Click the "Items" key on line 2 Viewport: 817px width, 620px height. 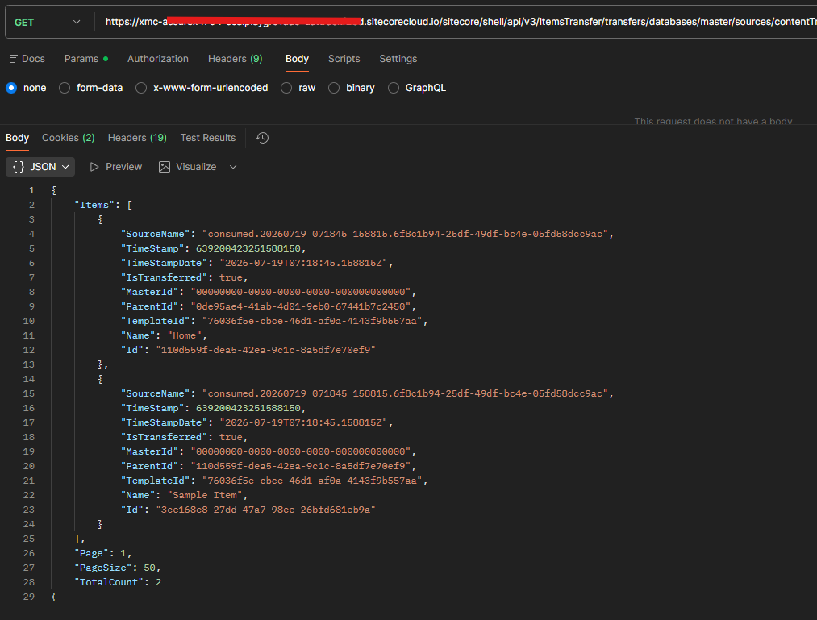tap(94, 206)
